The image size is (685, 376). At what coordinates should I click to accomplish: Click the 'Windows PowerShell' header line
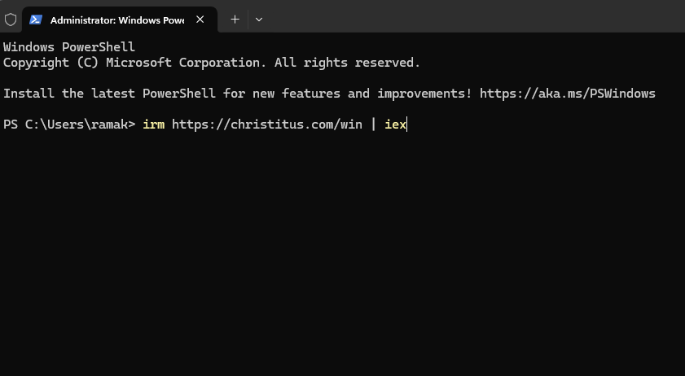pos(69,47)
